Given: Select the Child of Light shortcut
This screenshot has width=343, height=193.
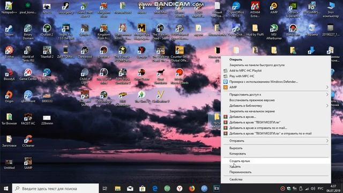Looking at the screenshot, I should (85, 76).
